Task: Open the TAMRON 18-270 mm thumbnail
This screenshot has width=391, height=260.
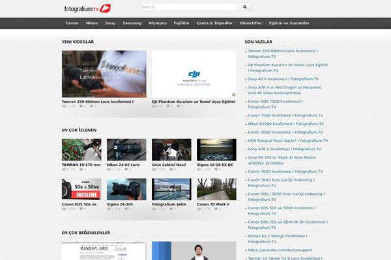Action: coord(81,149)
